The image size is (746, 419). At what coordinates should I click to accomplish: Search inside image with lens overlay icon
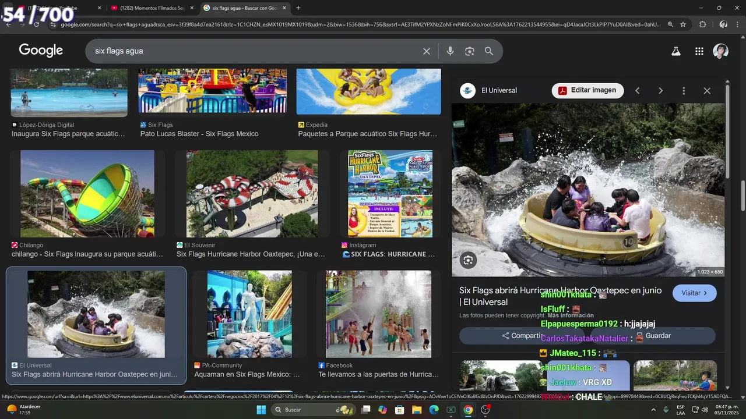[468, 260]
